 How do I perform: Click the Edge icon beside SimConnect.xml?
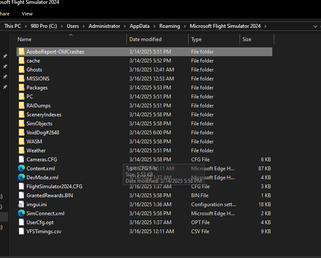tap(21, 214)
